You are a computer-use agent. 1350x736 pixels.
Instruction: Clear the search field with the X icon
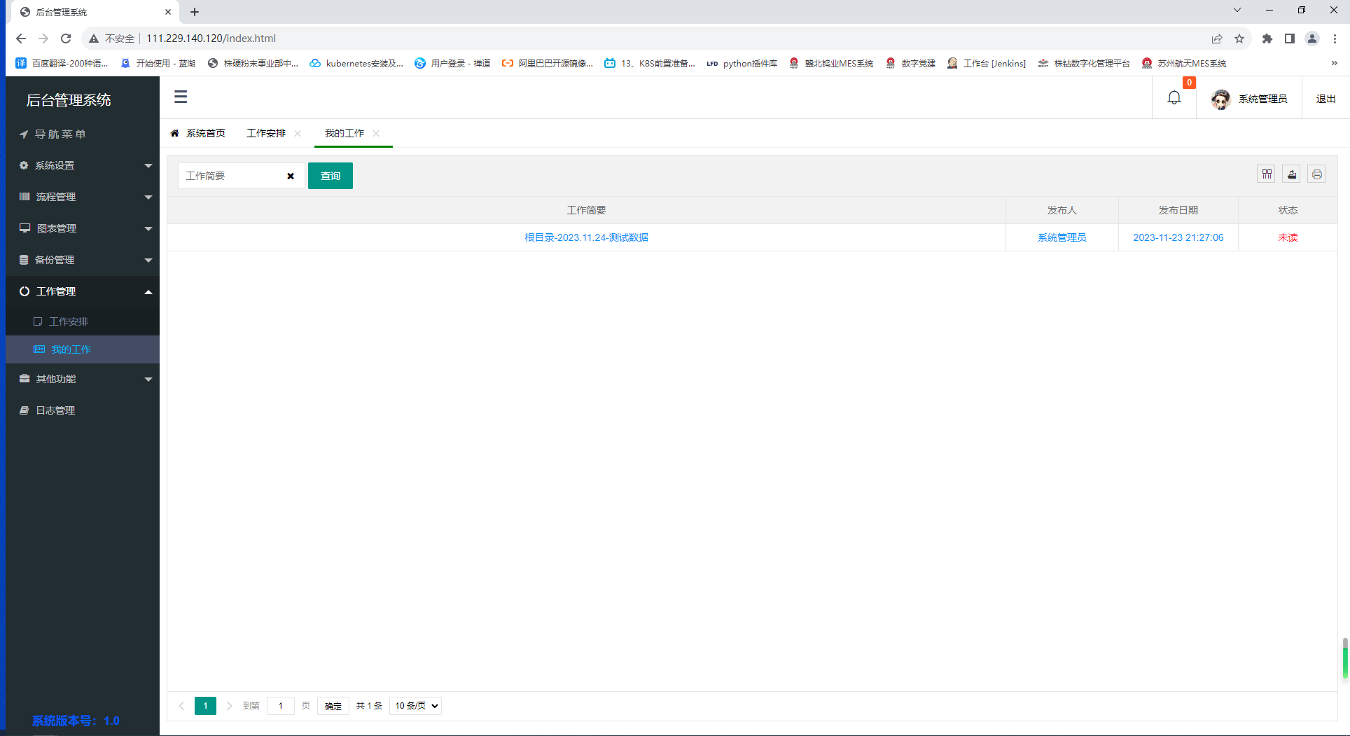click(291, 176)
